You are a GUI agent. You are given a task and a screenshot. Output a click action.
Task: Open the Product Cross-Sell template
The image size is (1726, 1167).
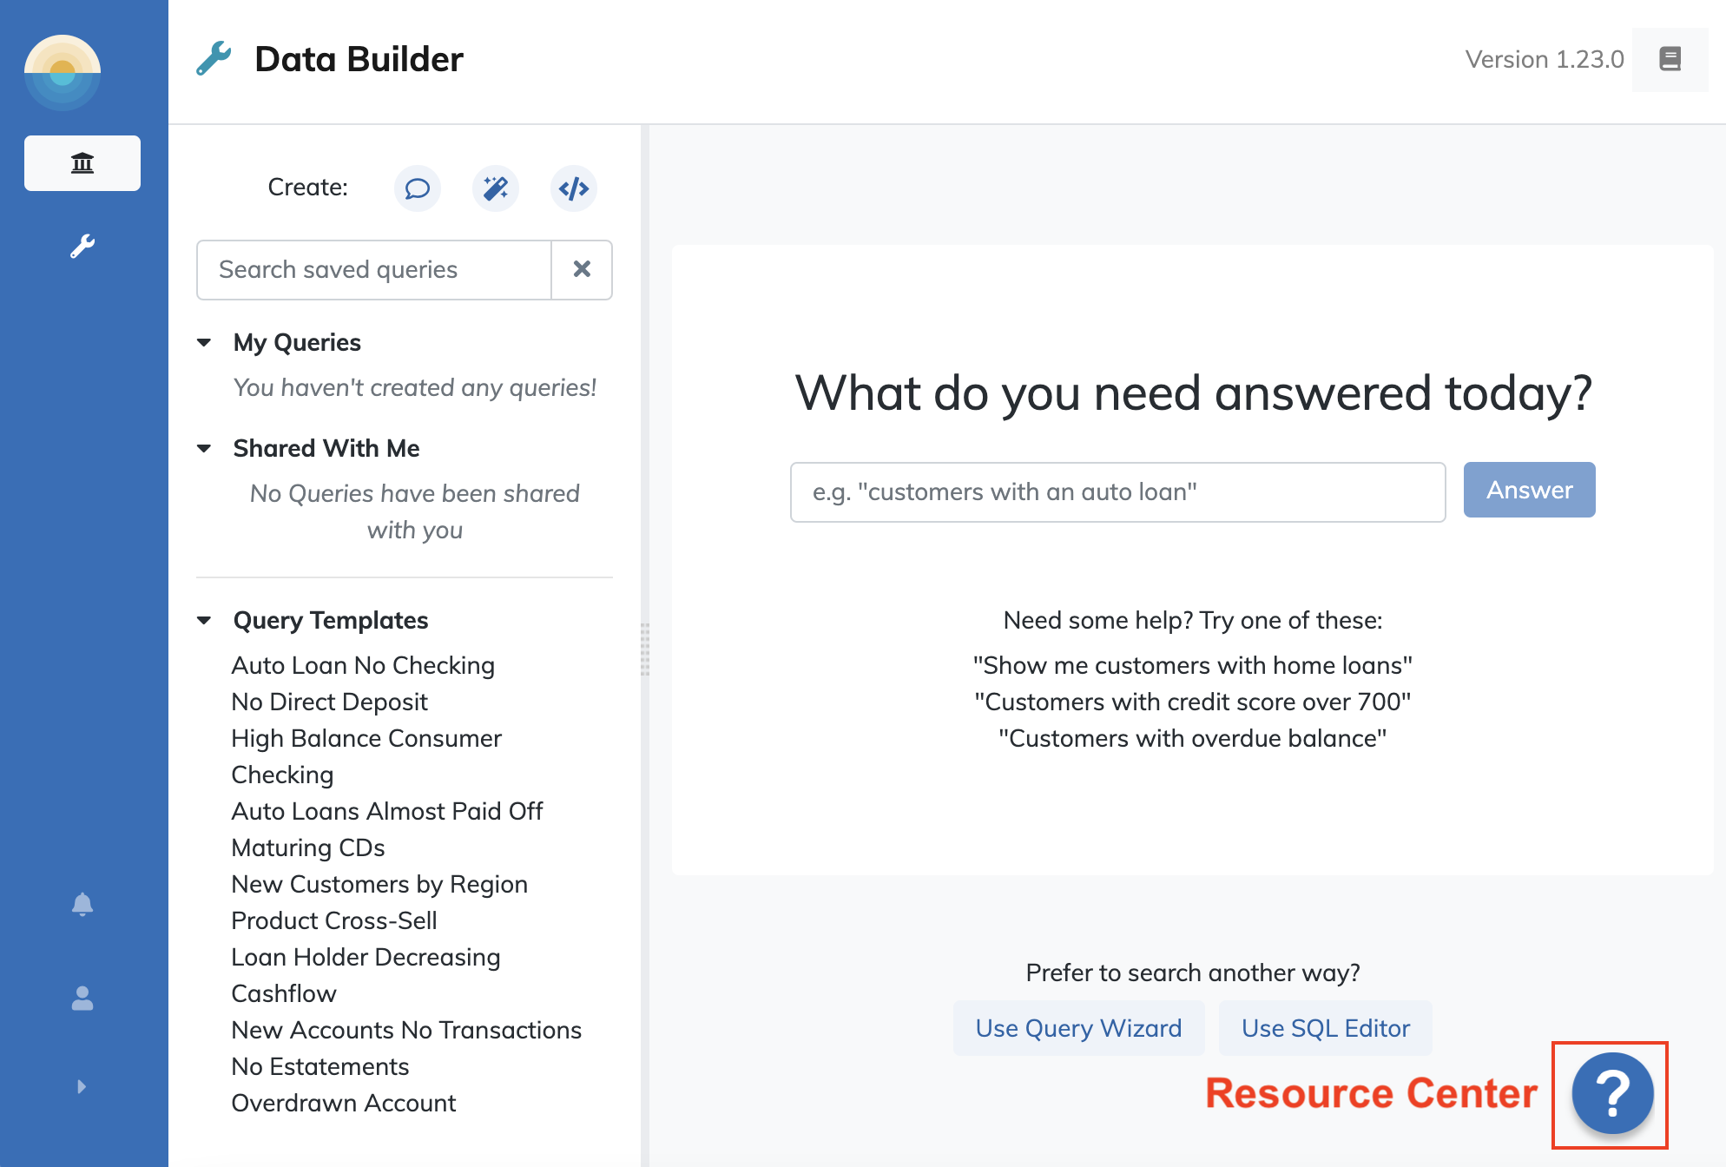click(334, 920)
